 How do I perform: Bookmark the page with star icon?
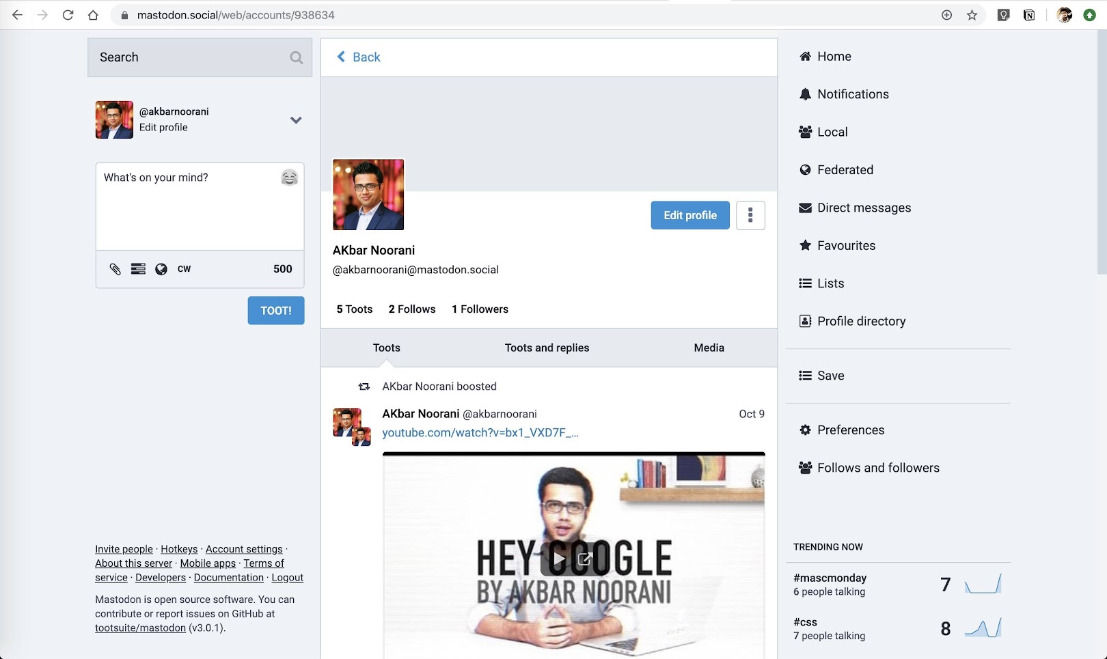click(972, 15)
